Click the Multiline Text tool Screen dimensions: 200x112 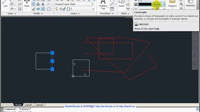(x=103, y=5)
